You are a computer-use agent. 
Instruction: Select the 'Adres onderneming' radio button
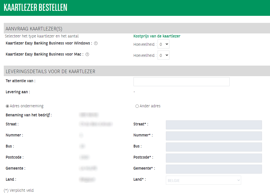(7, 106)
